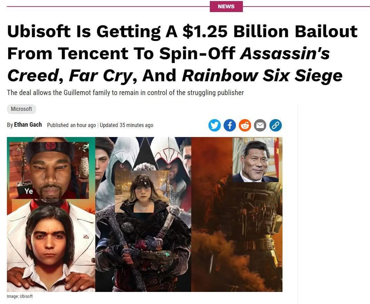Image resolution: width=370 pixels, height=304 pixels.
Task: Copy the article link with the chain icon
Action: pos(275,125)
